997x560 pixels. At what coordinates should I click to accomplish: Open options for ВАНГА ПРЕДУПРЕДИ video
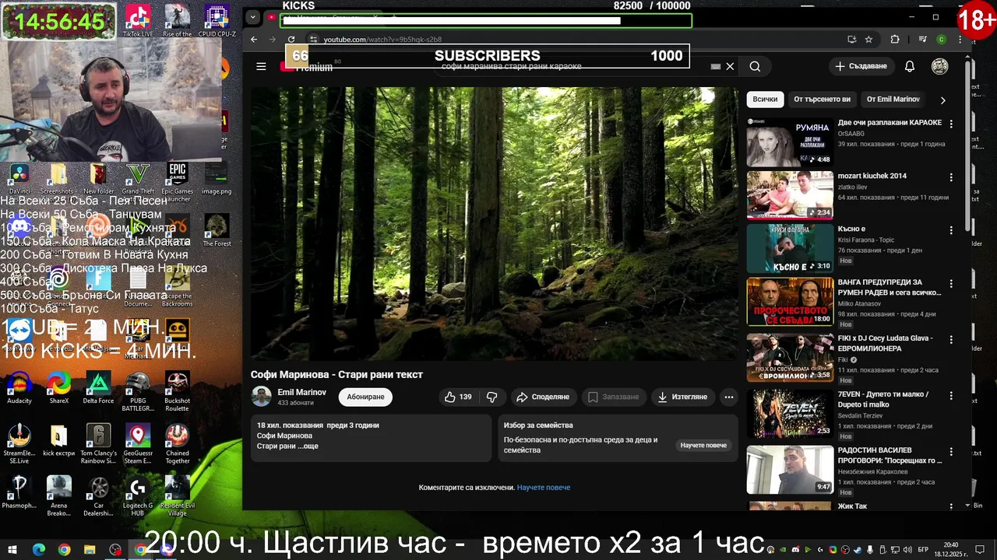(951, 284)
